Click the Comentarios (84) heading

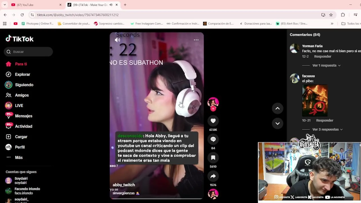[305, 35]
